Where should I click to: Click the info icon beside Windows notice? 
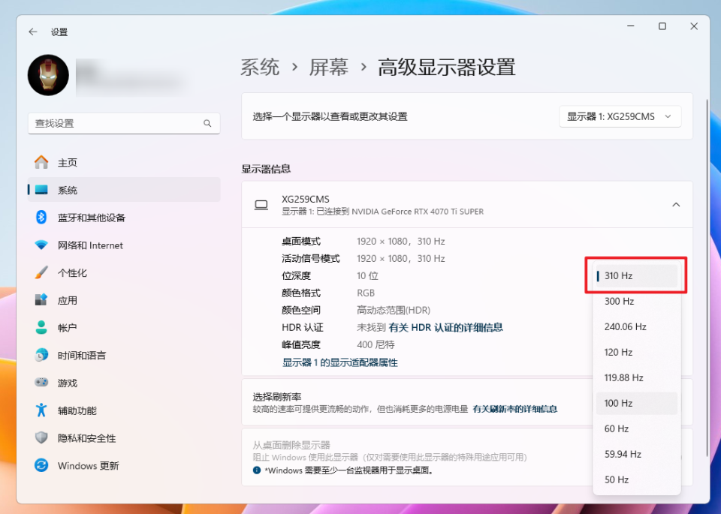pos(257,470)
